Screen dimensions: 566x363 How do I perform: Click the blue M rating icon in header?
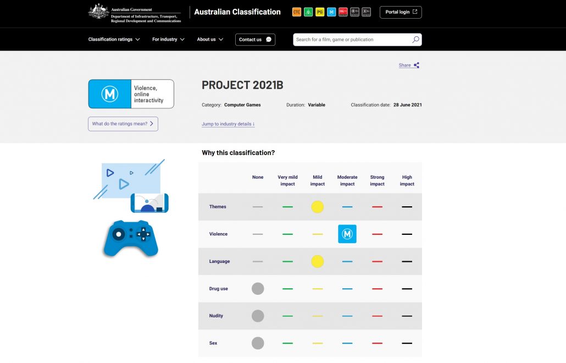coord(331,12)
